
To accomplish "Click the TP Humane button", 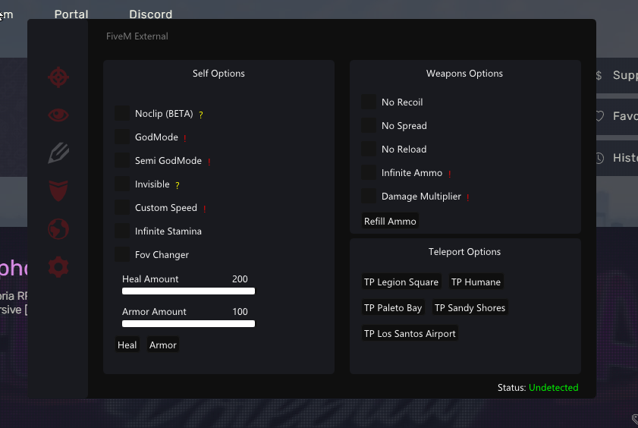I will [476, 282].
